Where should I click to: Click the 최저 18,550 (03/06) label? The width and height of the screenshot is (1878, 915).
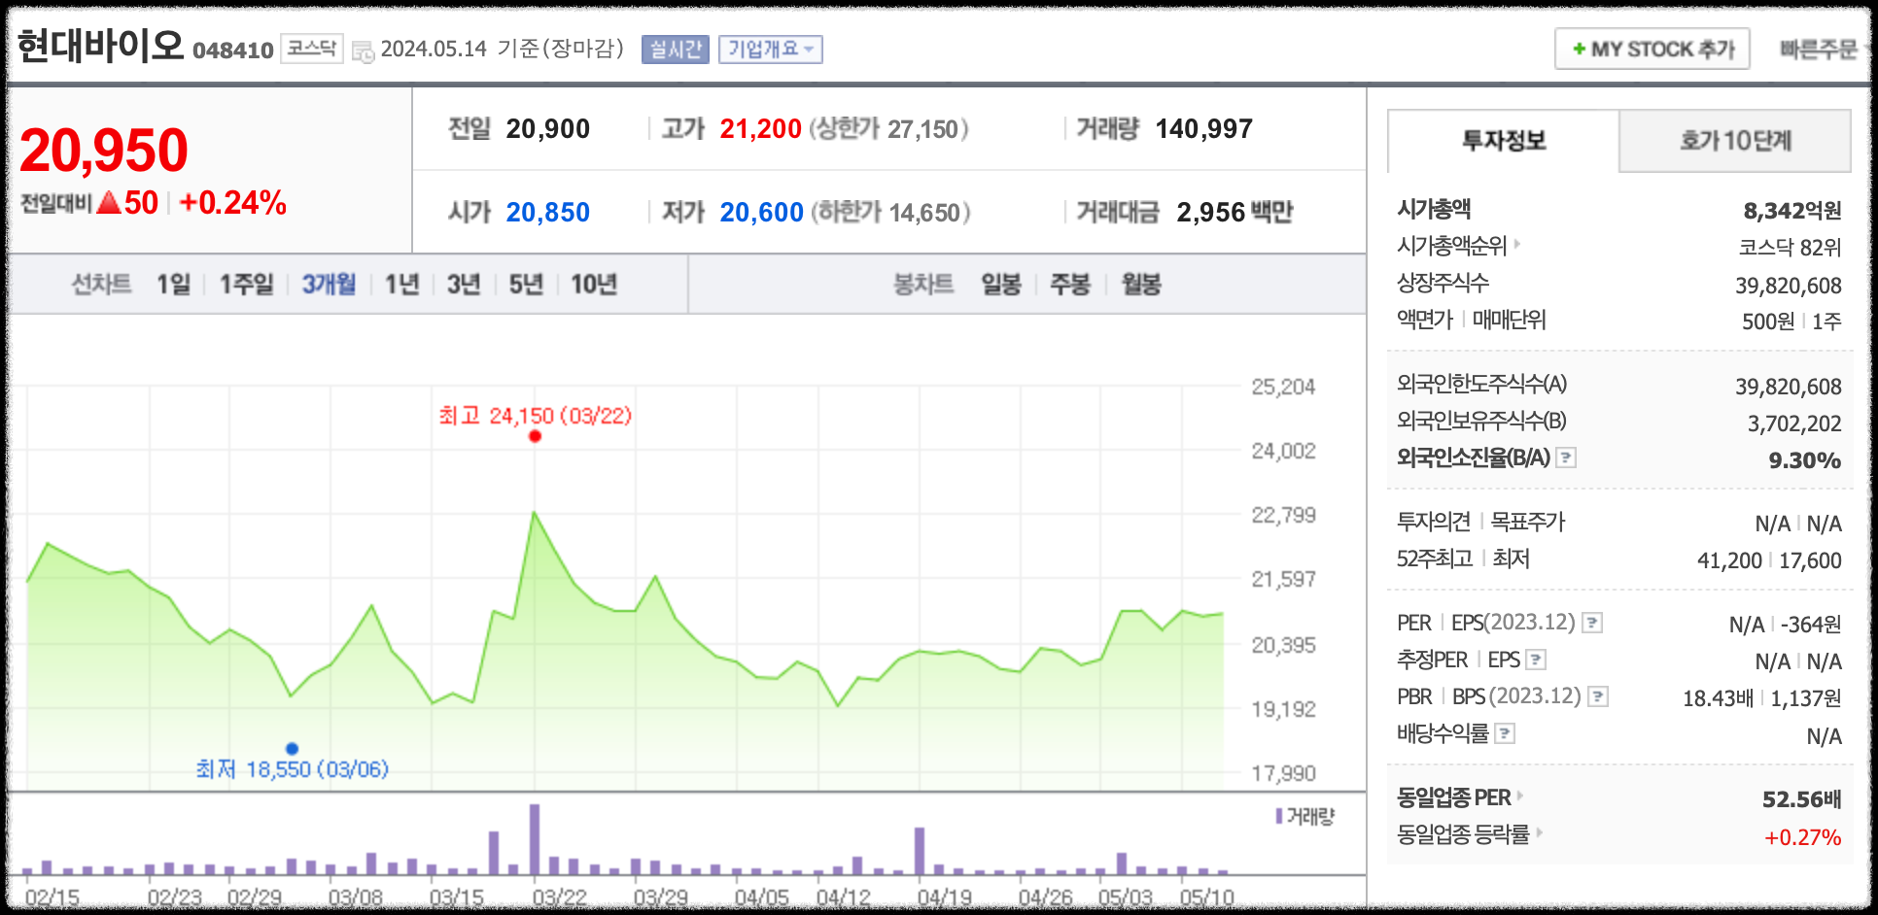tap(292, 769)
